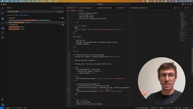Click the minimap on the right
The width and height of the screenshot is (193, 109).
point(185,27)
